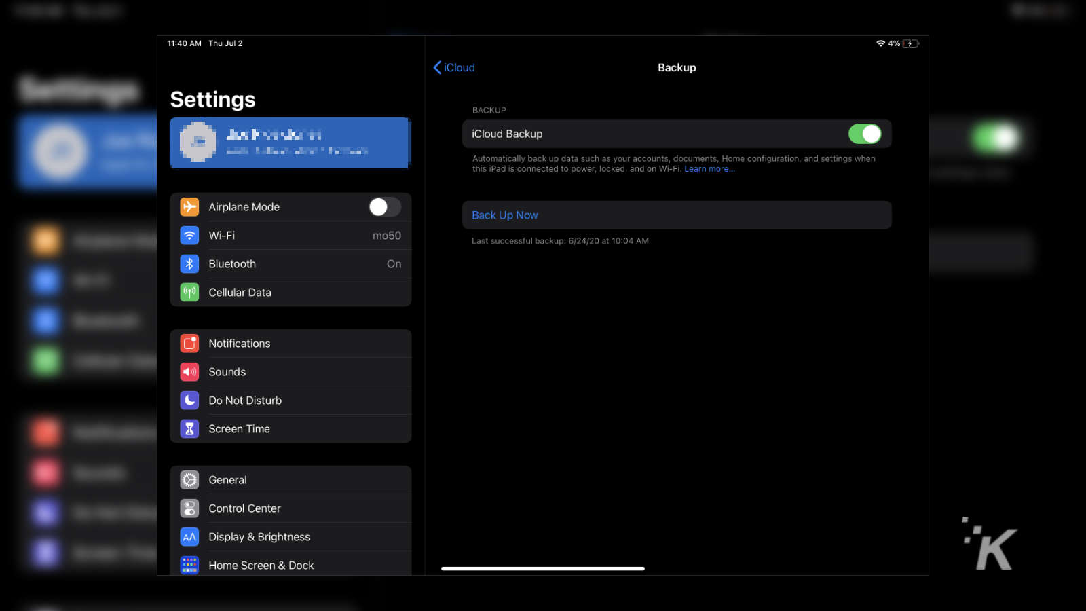Tap the Wi-Fi icon in sidebar
This screenshot has width=1086, height=611.
coord(189,235)
